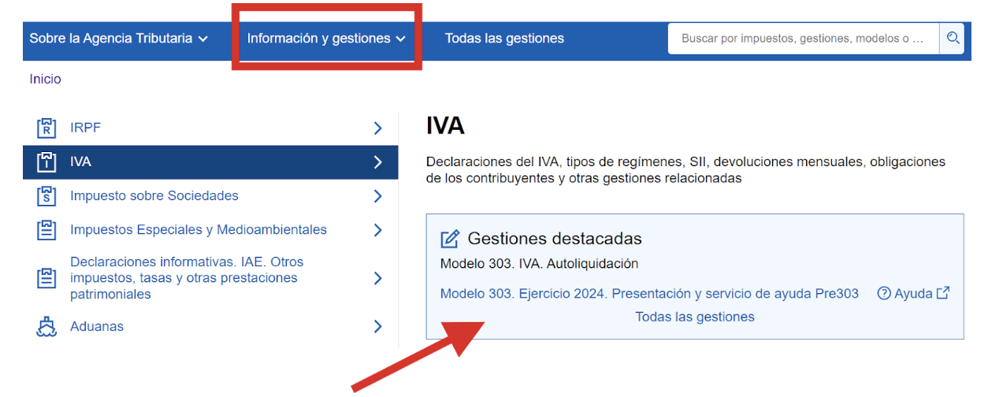Go to Inicio breadcrumb link

[45, 79]
